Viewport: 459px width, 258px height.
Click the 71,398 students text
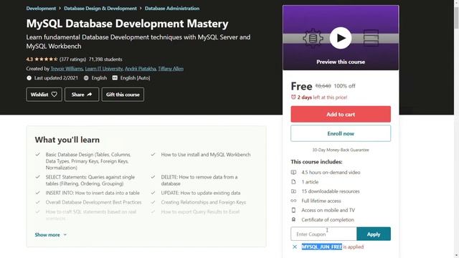pyautogui.click(x=105, y=59)
